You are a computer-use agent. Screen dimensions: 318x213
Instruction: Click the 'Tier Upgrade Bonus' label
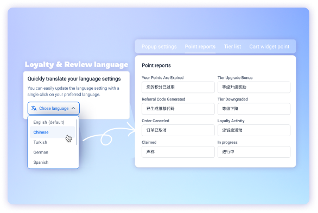[x=235, y=78]
